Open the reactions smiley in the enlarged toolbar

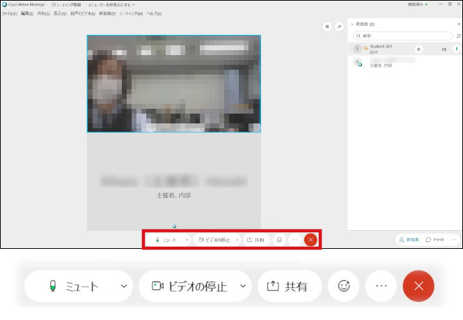coord(343,286)
